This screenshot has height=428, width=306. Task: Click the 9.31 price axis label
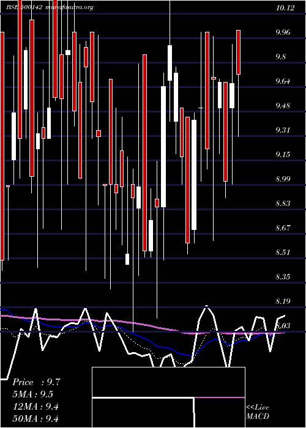point(283,130)
